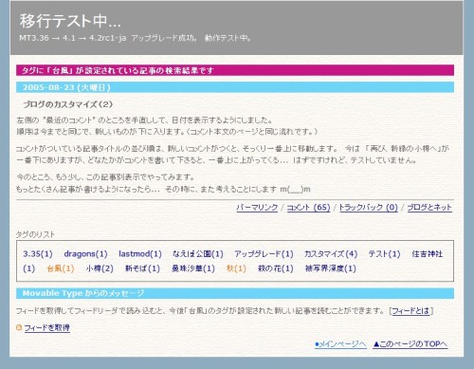Click the orange feed icon beside フィードを取得
Image resolution: width=474 pixels, height=369 pixels.
19,327
